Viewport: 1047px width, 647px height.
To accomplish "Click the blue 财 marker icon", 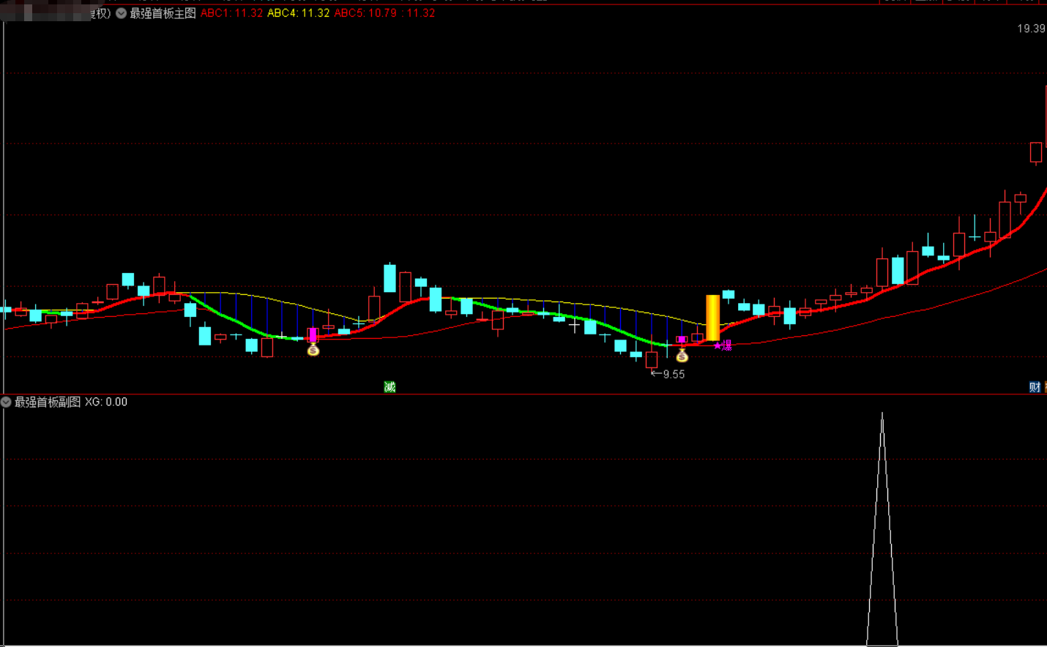I will click(1035, 387).
